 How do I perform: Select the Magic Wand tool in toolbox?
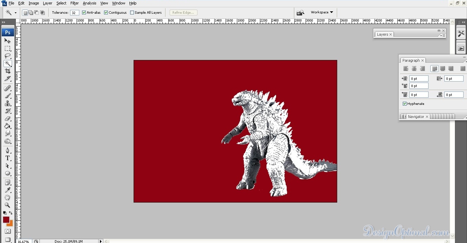pyautogui.click(x=8, y=63)
